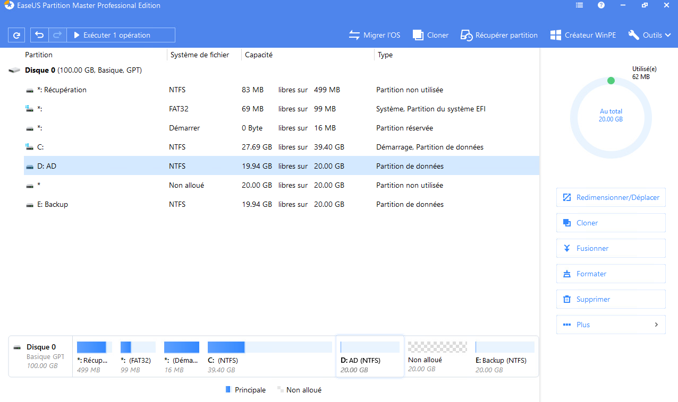Execute 1 pending operation
The image size is (678, 402).
point(121,35)
